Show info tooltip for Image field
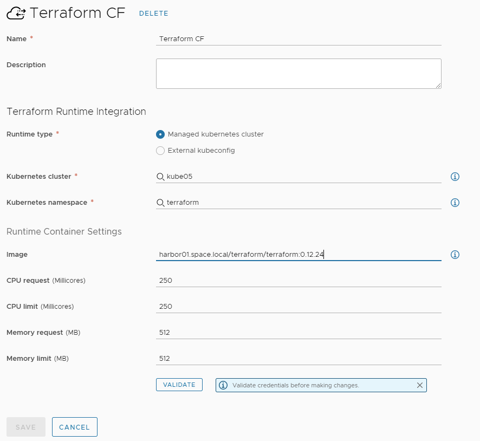480x441 pixels. click(455, 255)
